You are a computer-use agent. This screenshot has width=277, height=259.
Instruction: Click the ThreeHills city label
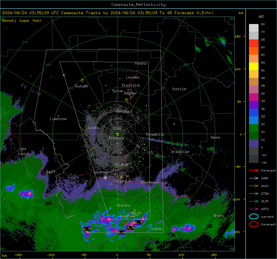[x=155, y=135]
